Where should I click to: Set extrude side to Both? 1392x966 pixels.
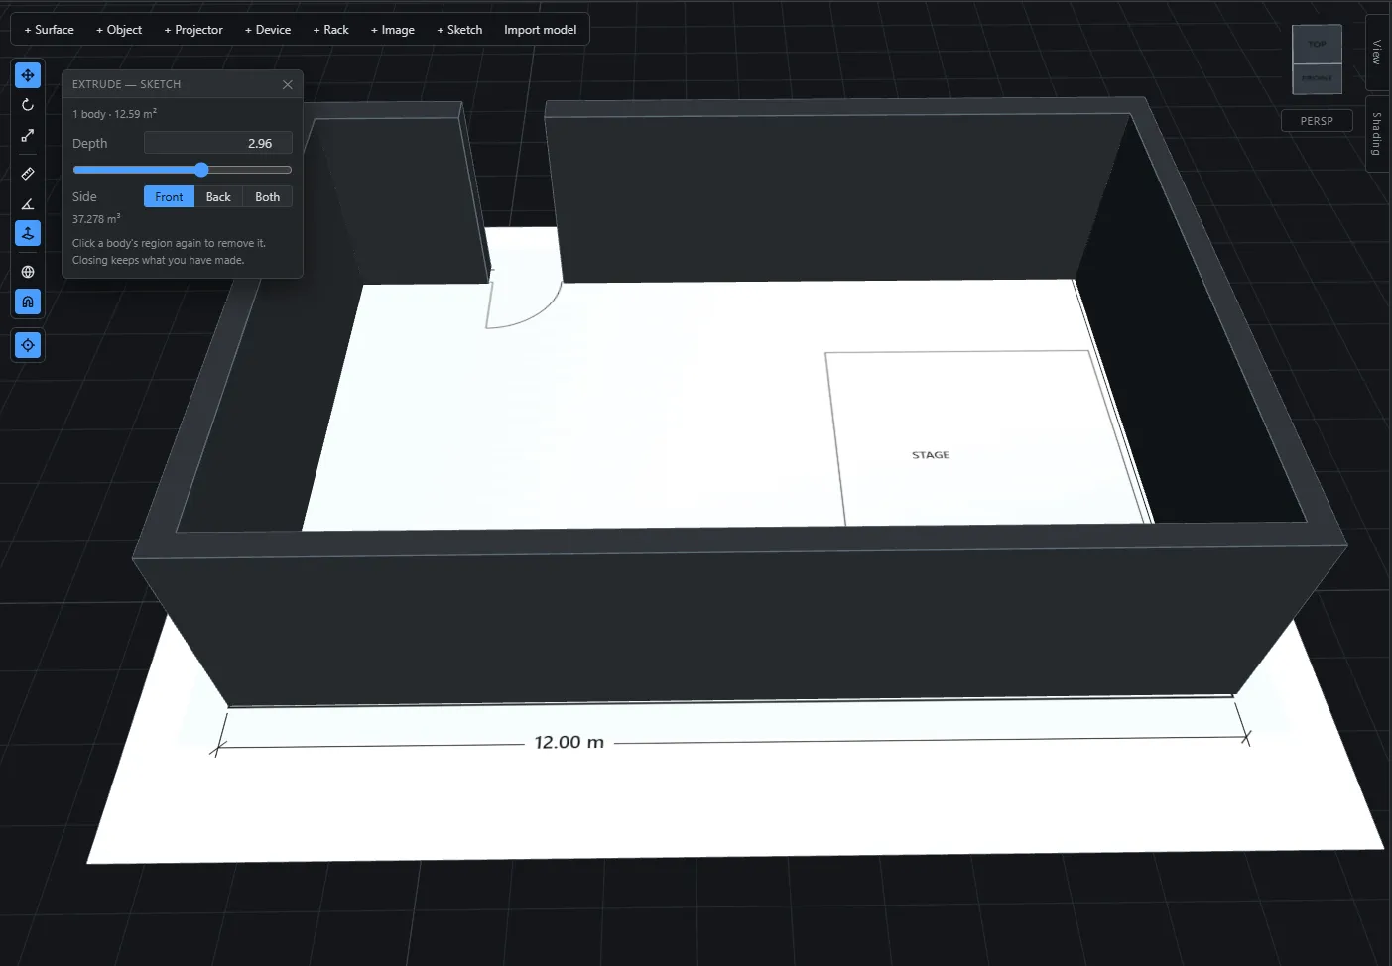pyautogui.click(x=268, y=197)
